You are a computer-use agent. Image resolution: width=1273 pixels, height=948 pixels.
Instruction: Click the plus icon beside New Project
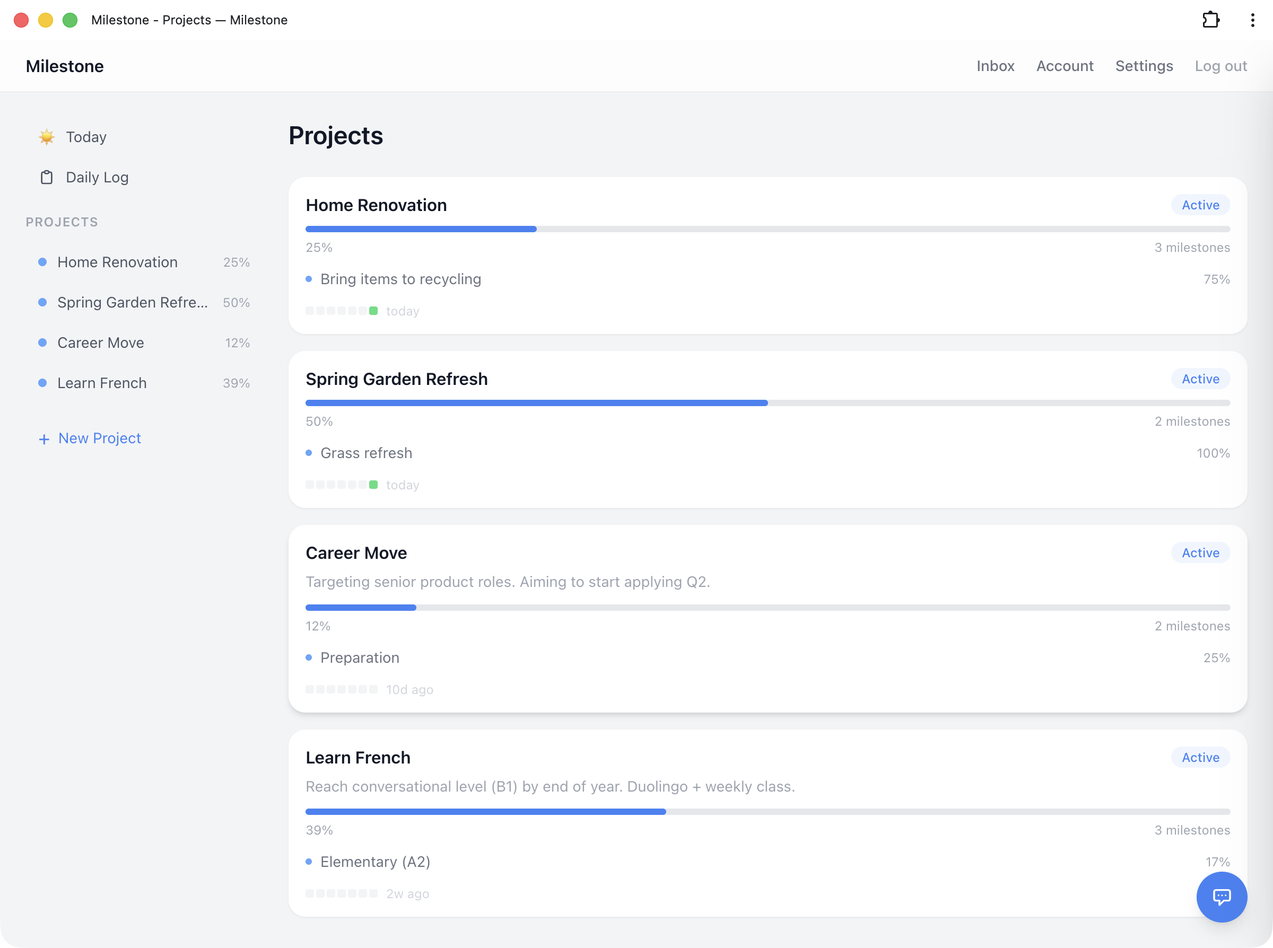[44, 438]
